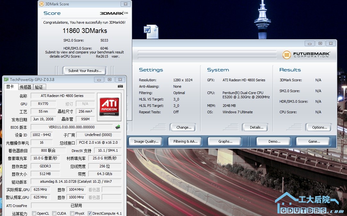Click the Undefined (0000) subvendor field
Image resolution: width=347 pixels, height=216 pixels.
[x=99, y=135]
